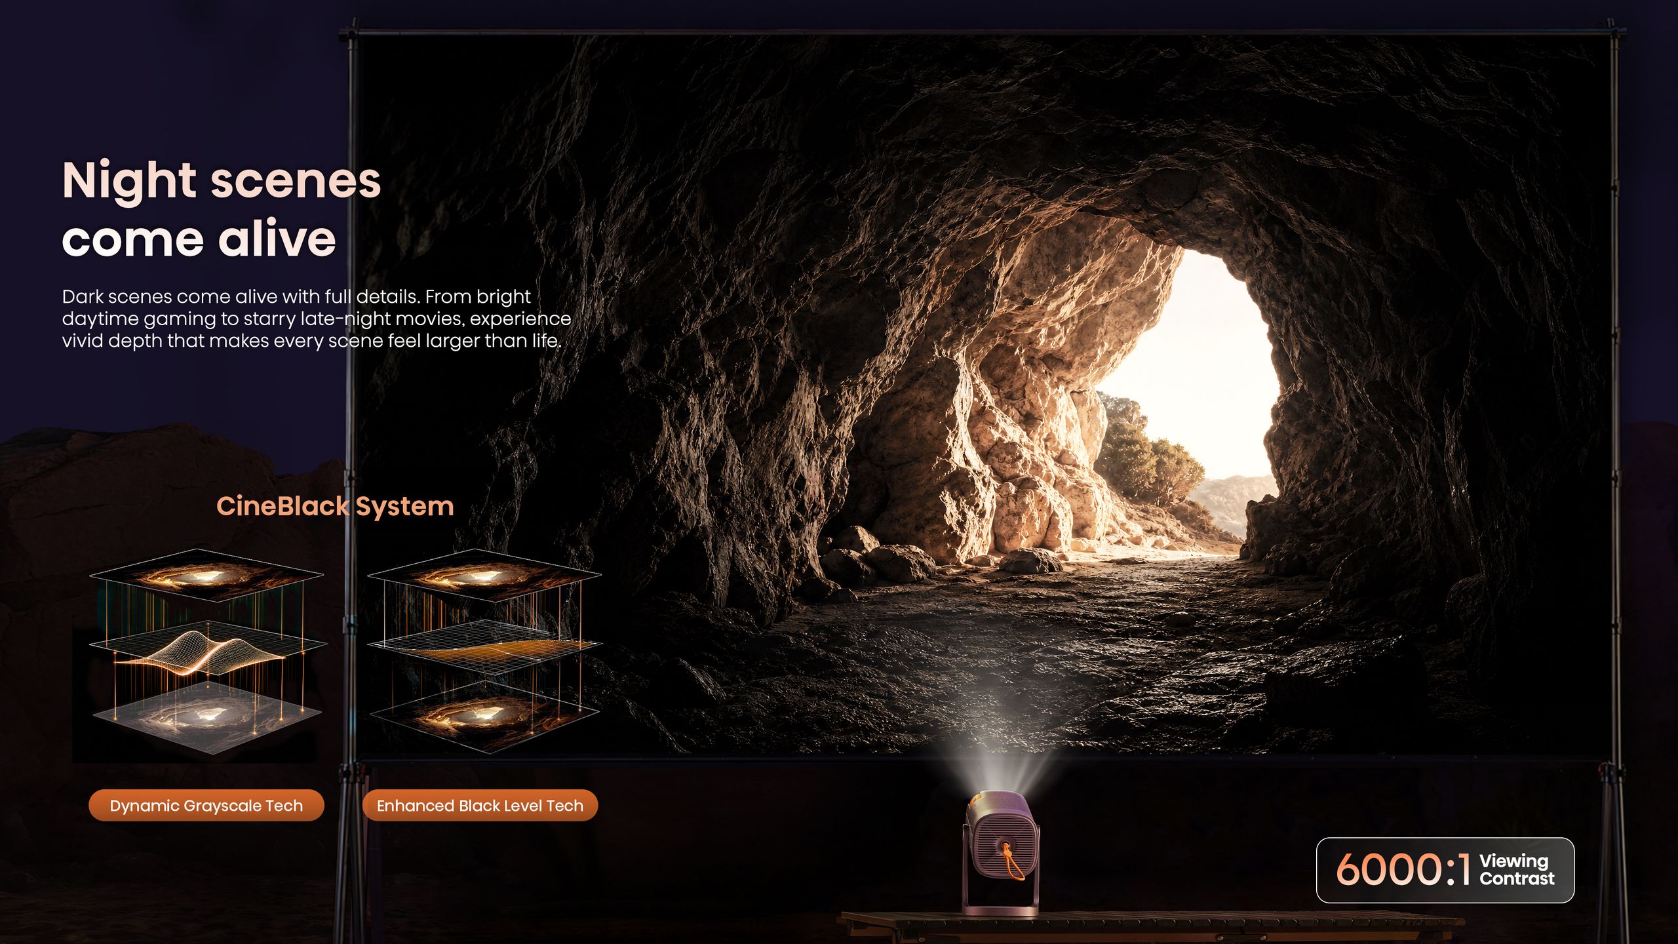Click the bottom pale layer of grayscale diagram
This screenshot has width=1678, height=944.
(x=207, y=715)
